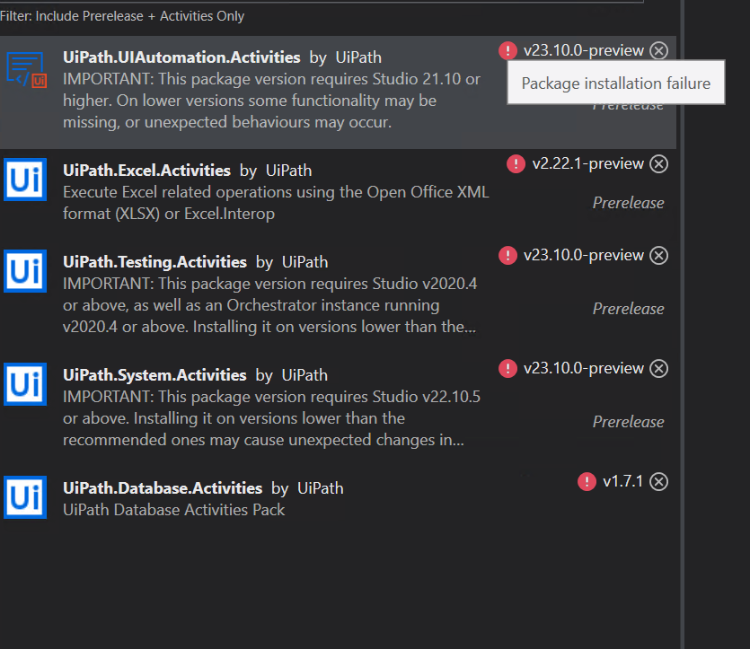Click the error badge on System Activities version
Screen dimensions: 750x649
[507, 368]
